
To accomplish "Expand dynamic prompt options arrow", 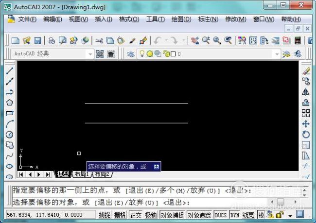I will click(x=157, y=167).
